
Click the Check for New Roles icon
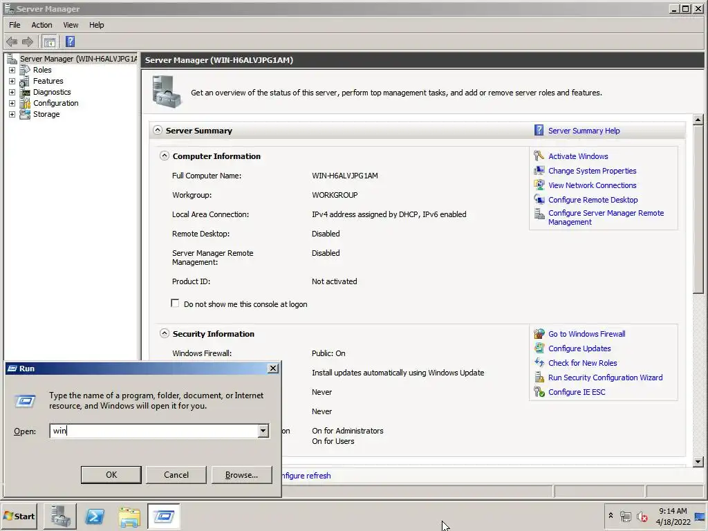(x=539, y=362)
